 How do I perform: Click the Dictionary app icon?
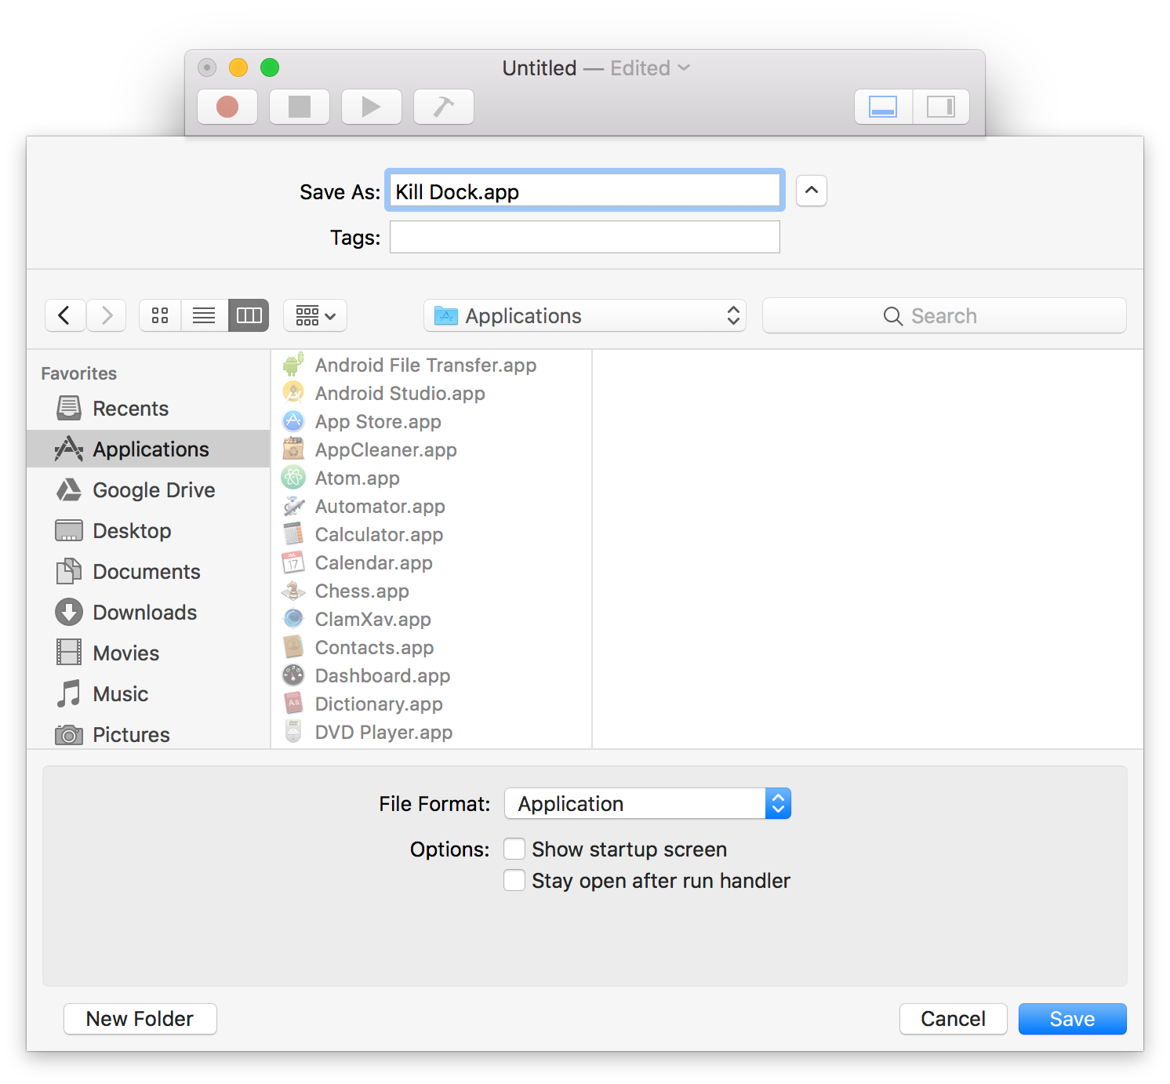click(x=293, y=704)
